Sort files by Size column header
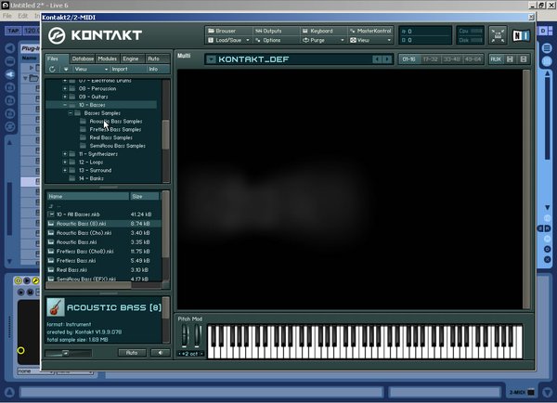 pos(145,196)
